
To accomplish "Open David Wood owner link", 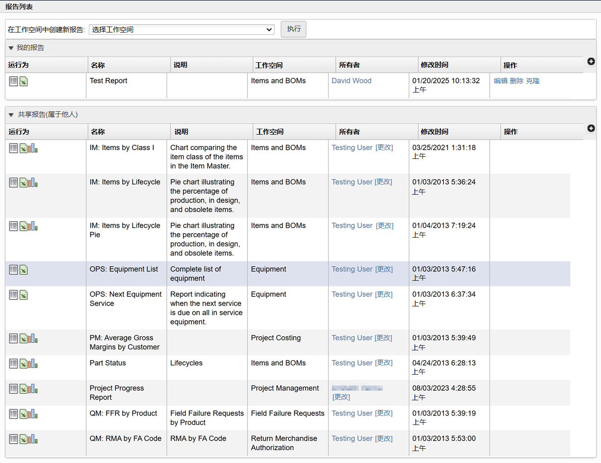I will [x=351, y=81].
